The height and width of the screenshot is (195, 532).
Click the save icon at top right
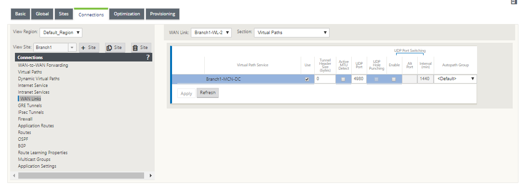tap(514, 2)
